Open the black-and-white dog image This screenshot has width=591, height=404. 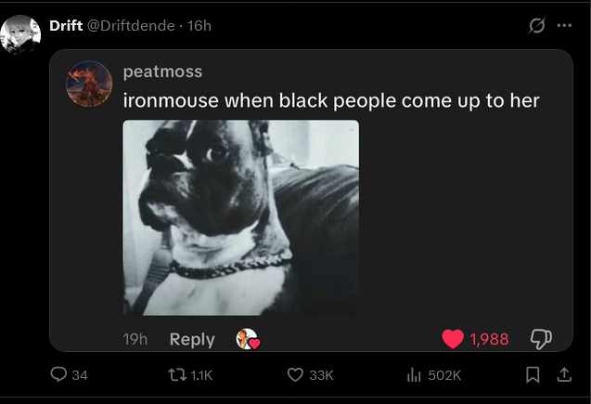(x=241, y=217)
